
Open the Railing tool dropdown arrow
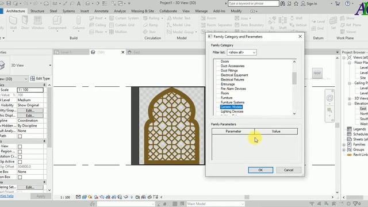pos(162,18)
